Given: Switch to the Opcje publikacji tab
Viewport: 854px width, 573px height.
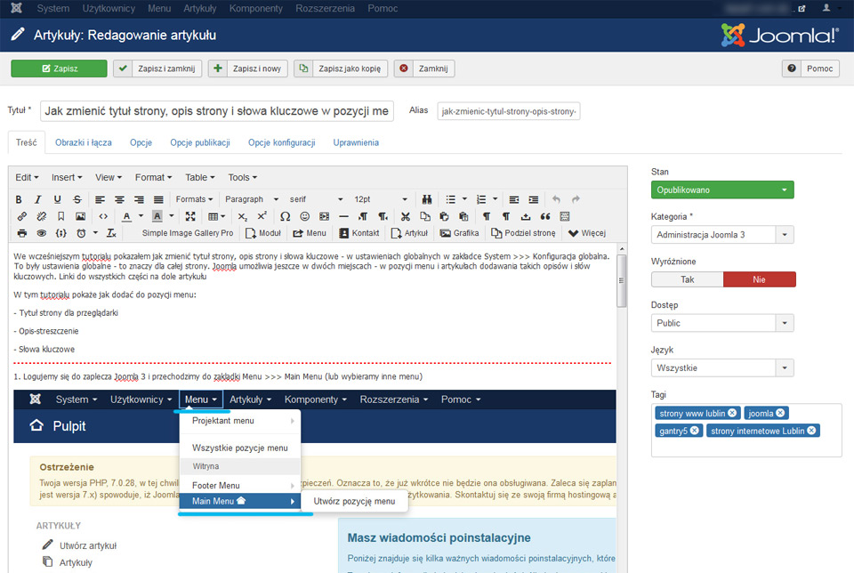Looking at the screenshot, I should pos(200,142).
